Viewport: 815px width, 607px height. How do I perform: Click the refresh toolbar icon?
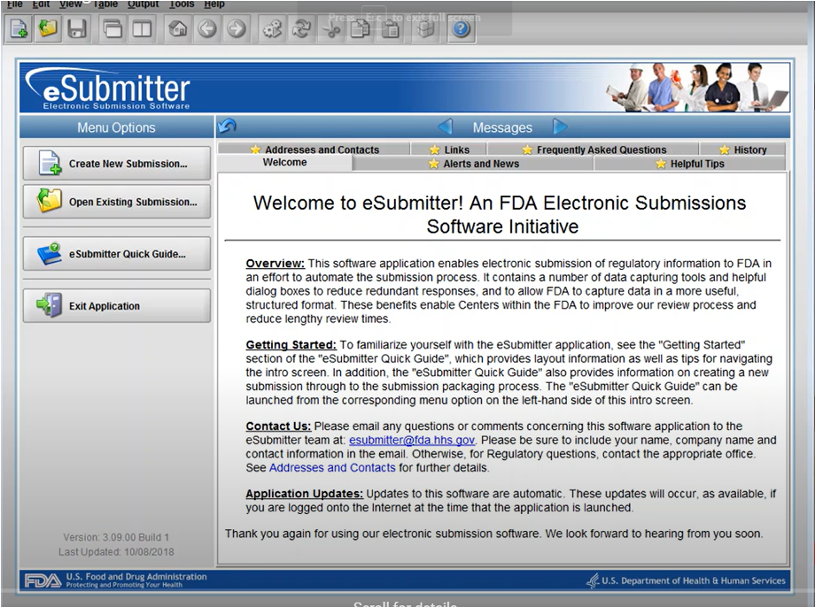(x=301, y=28)
